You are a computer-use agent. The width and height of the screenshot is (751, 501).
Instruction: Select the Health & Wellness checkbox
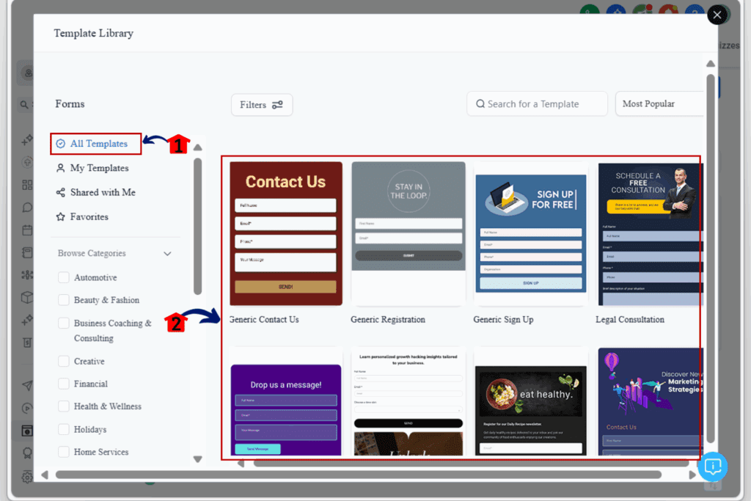[64, 406]
